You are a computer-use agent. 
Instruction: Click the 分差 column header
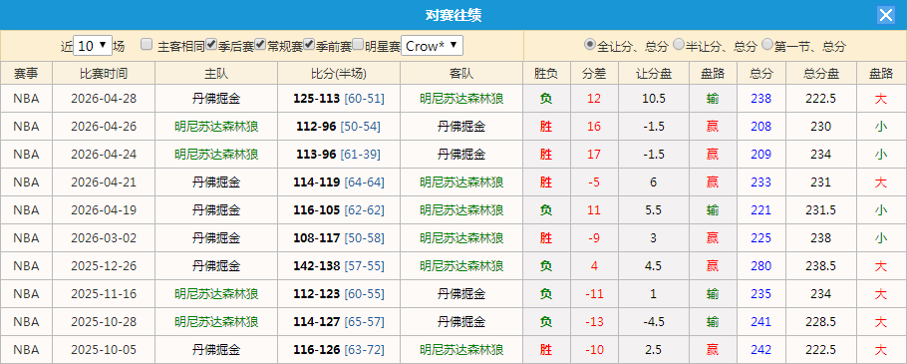594,74
